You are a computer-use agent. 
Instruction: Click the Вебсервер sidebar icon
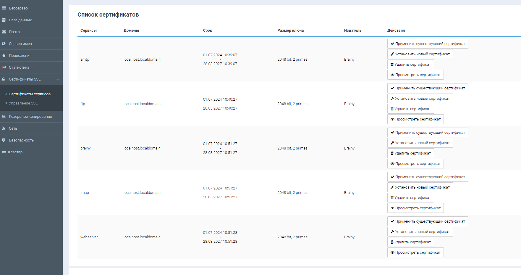point(4,8)
